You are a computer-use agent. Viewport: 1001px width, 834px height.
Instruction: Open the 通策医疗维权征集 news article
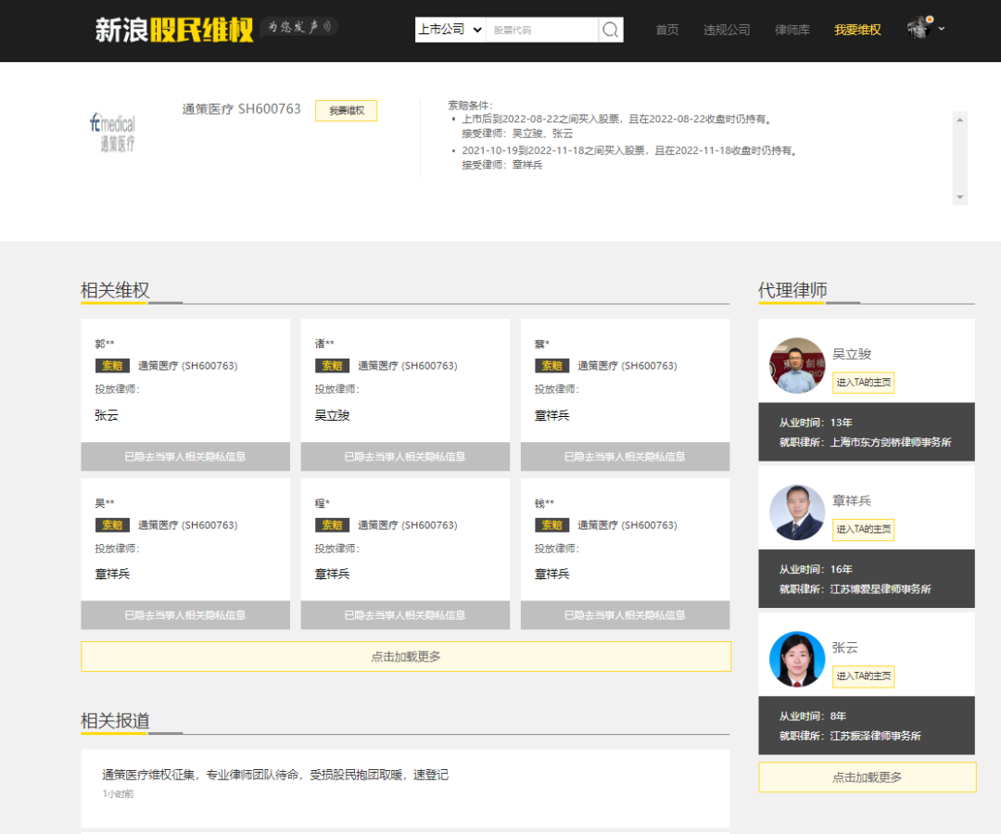(x=275, y=775)
